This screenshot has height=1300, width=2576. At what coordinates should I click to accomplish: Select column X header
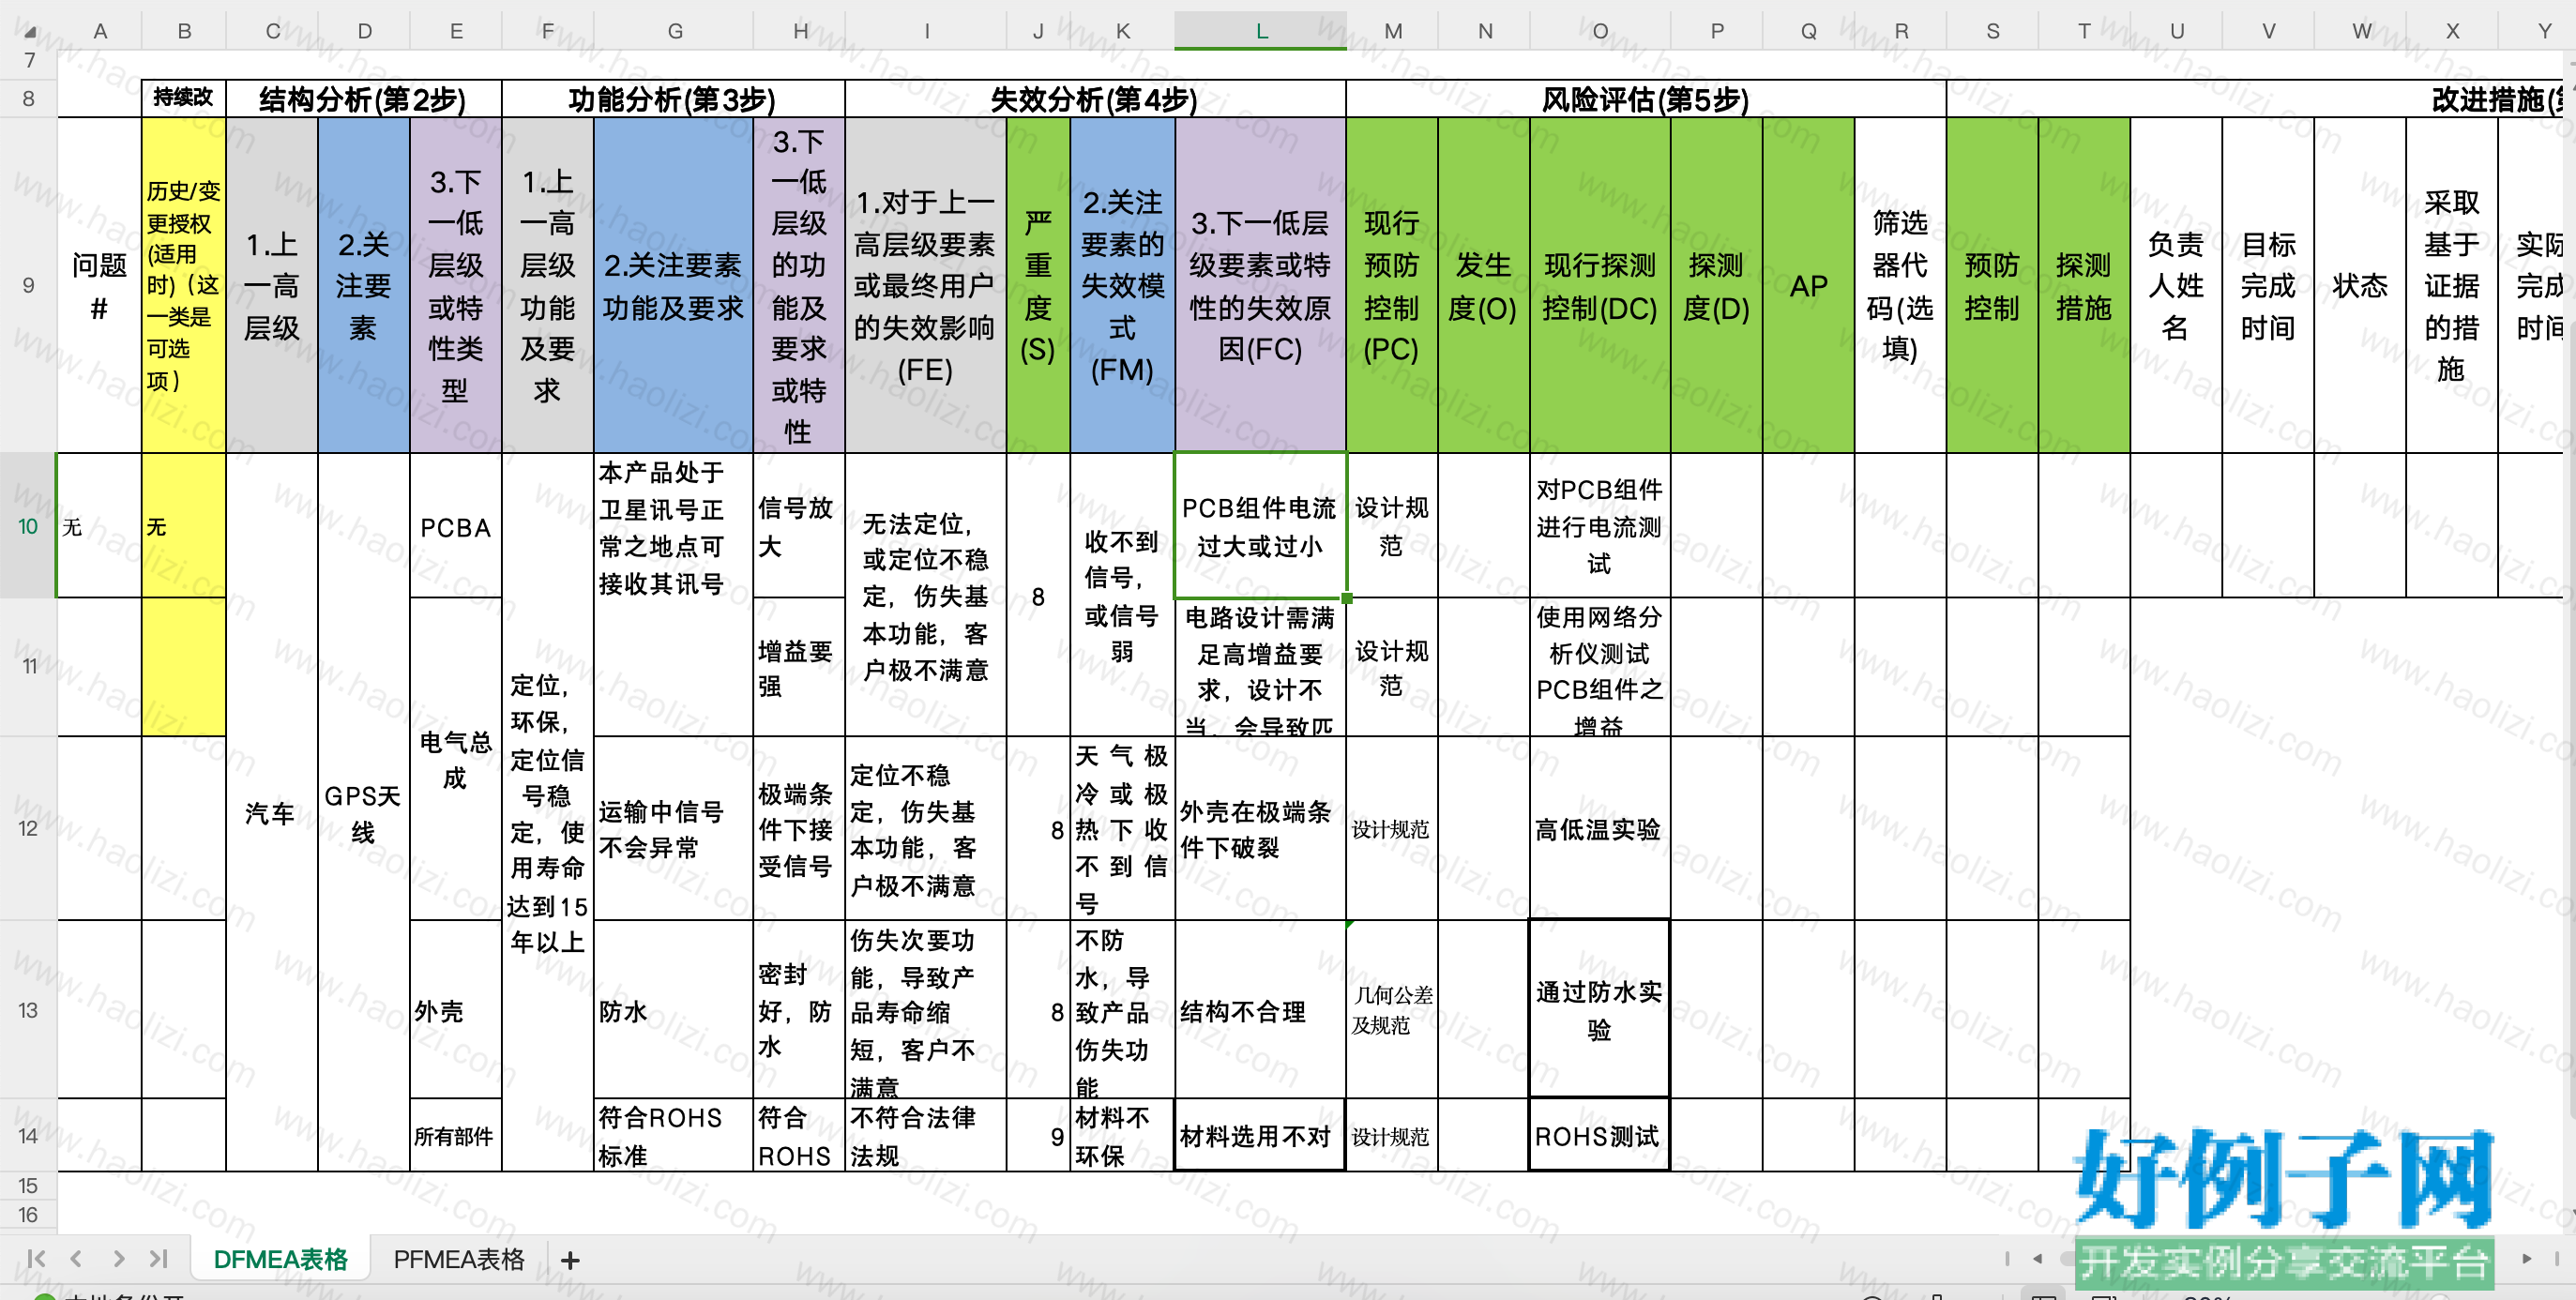pos(2452,31)
